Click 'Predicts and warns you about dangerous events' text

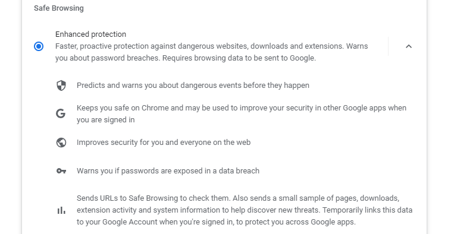click(193, 86)
